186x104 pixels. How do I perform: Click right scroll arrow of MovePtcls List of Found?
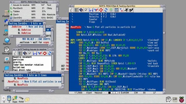point(60,88)
